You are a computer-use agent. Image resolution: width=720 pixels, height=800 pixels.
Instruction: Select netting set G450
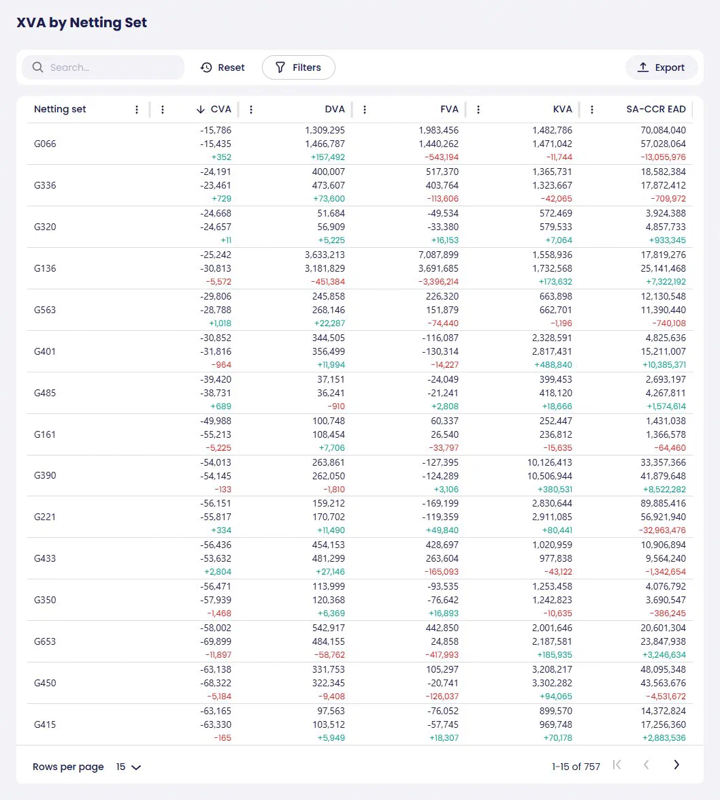(x=45, y=683)
